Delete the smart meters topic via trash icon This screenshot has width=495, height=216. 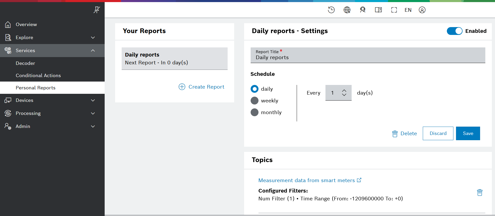click(480, 193)
